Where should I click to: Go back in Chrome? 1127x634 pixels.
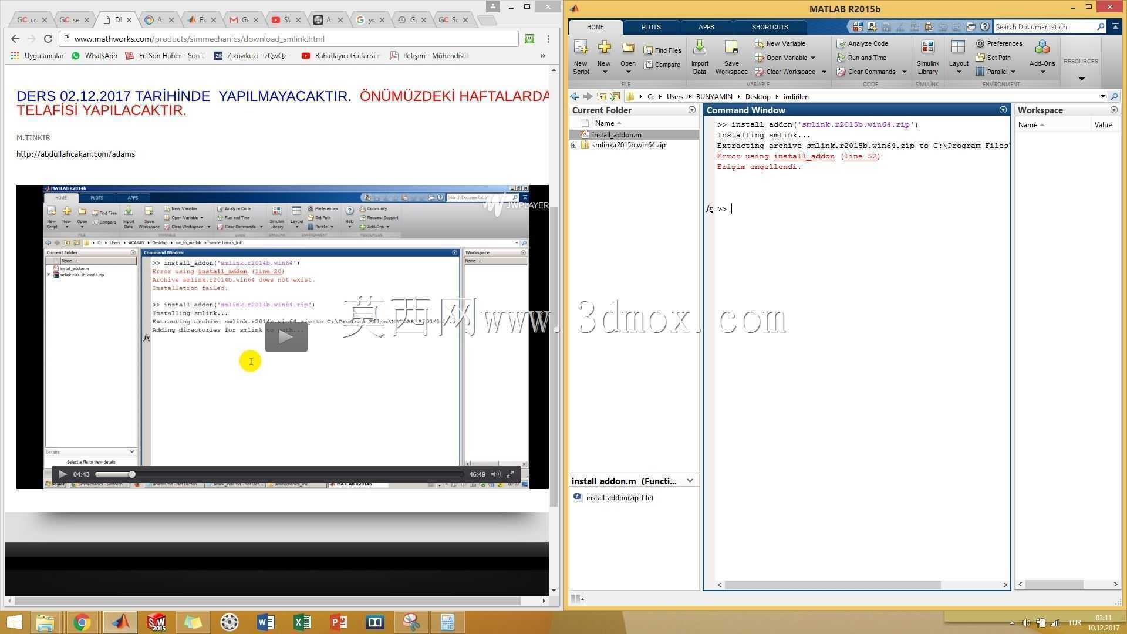15,39
